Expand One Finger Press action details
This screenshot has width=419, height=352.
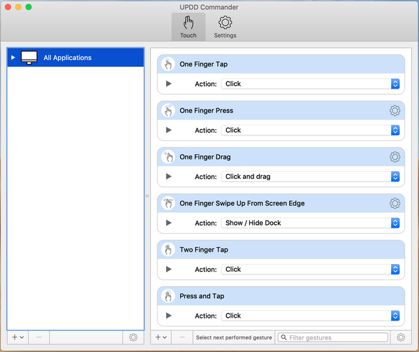(x=168, y=130)
